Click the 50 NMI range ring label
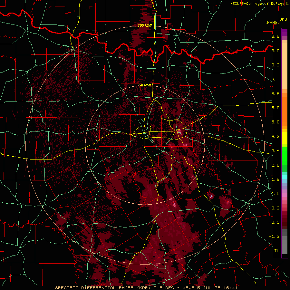This screenshot has height=290, width=290. point(145,85)
